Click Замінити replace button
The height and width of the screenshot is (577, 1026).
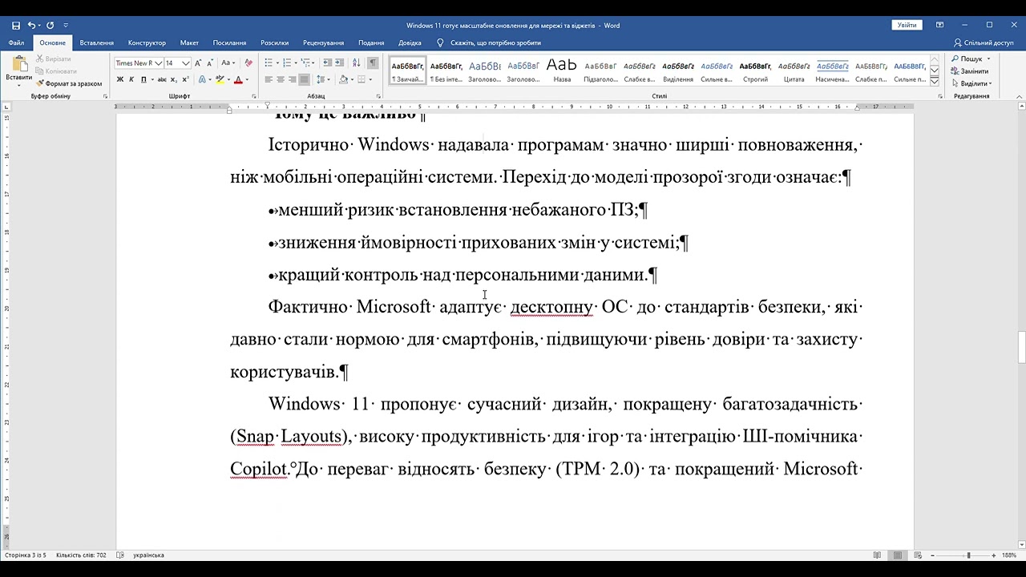tap(970, 71)
